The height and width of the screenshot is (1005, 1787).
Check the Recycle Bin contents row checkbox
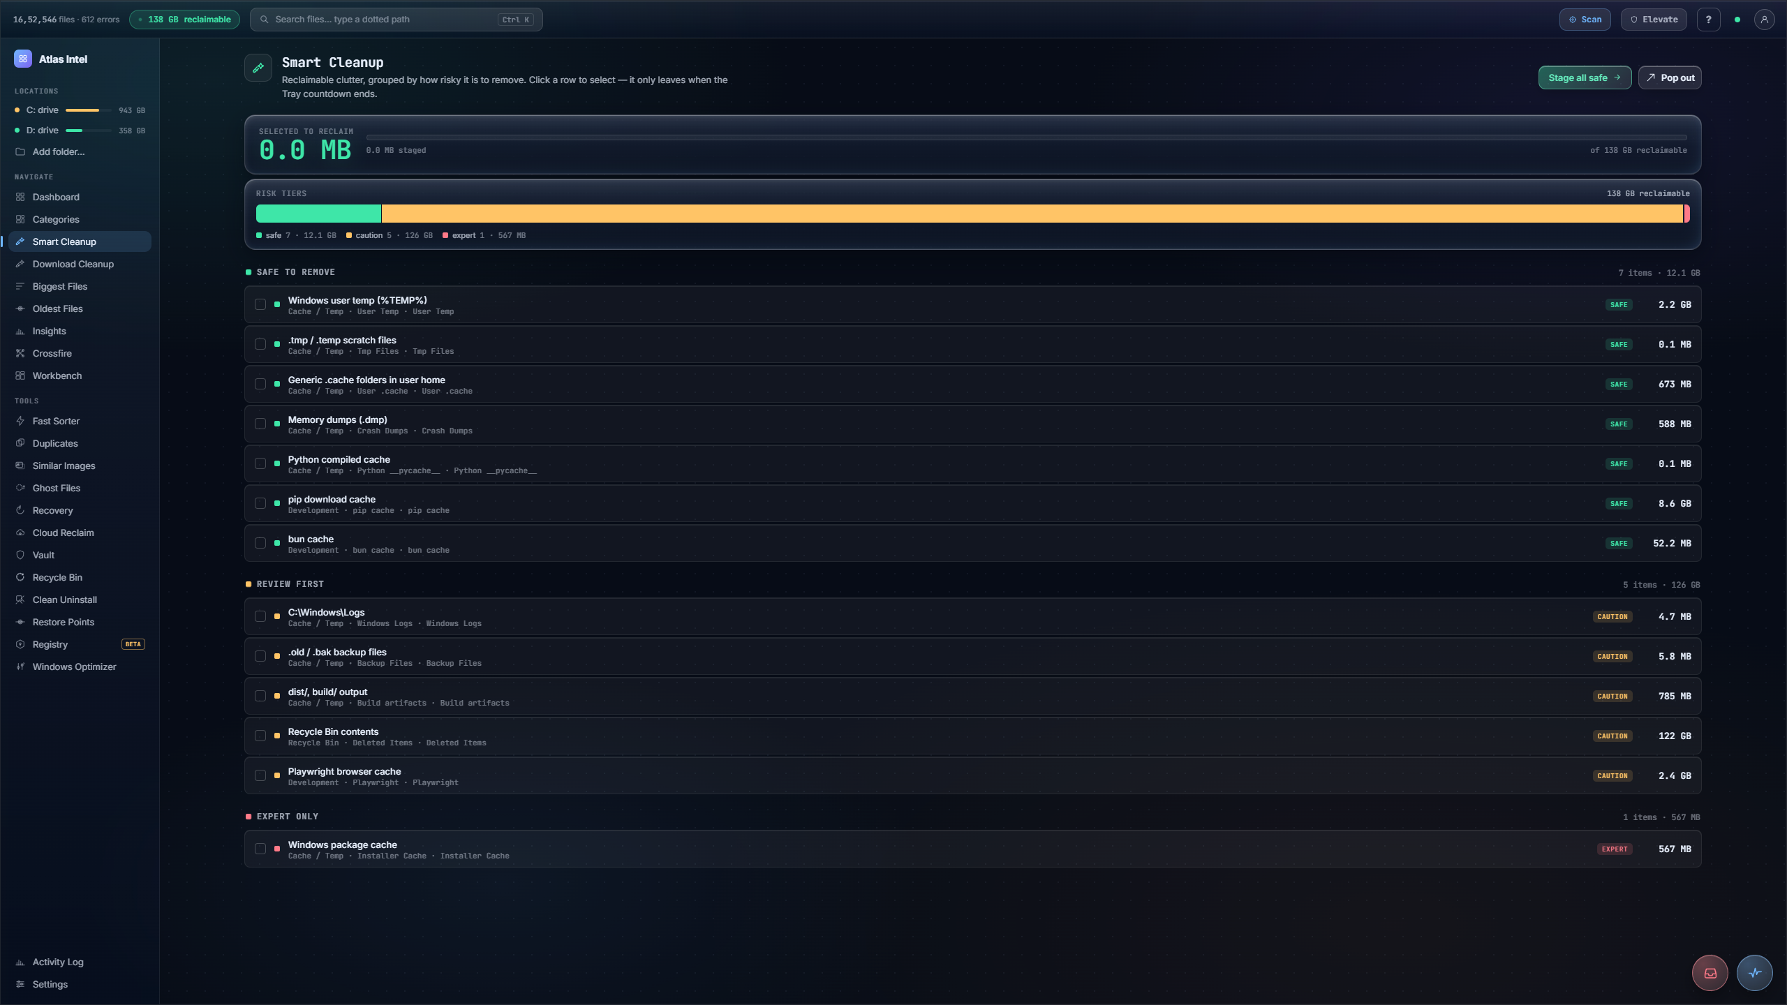(260, 736)
